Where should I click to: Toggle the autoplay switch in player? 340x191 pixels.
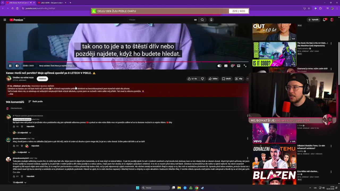(x=219, y=66)
